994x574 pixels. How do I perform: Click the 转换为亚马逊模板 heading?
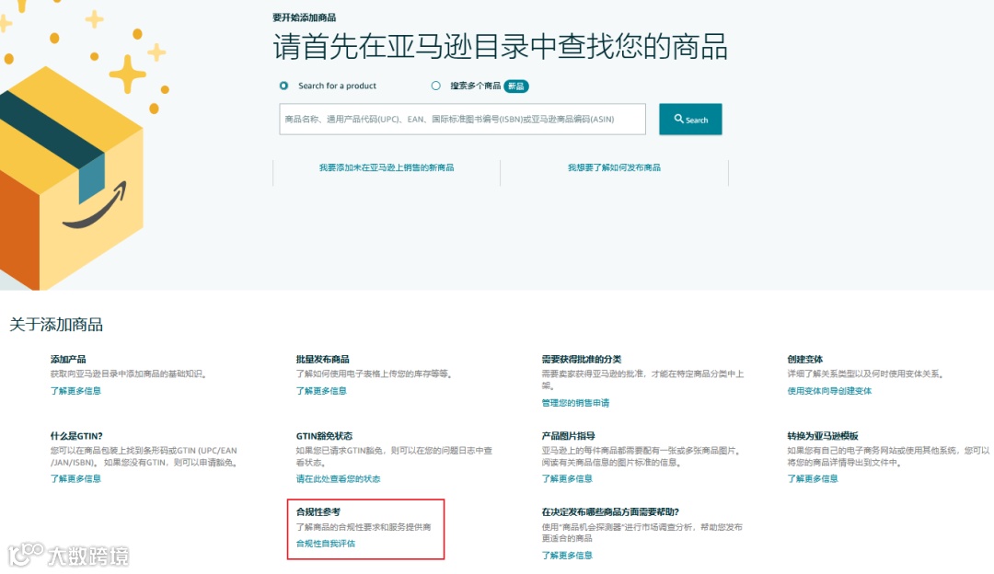[x=823, y=436]
